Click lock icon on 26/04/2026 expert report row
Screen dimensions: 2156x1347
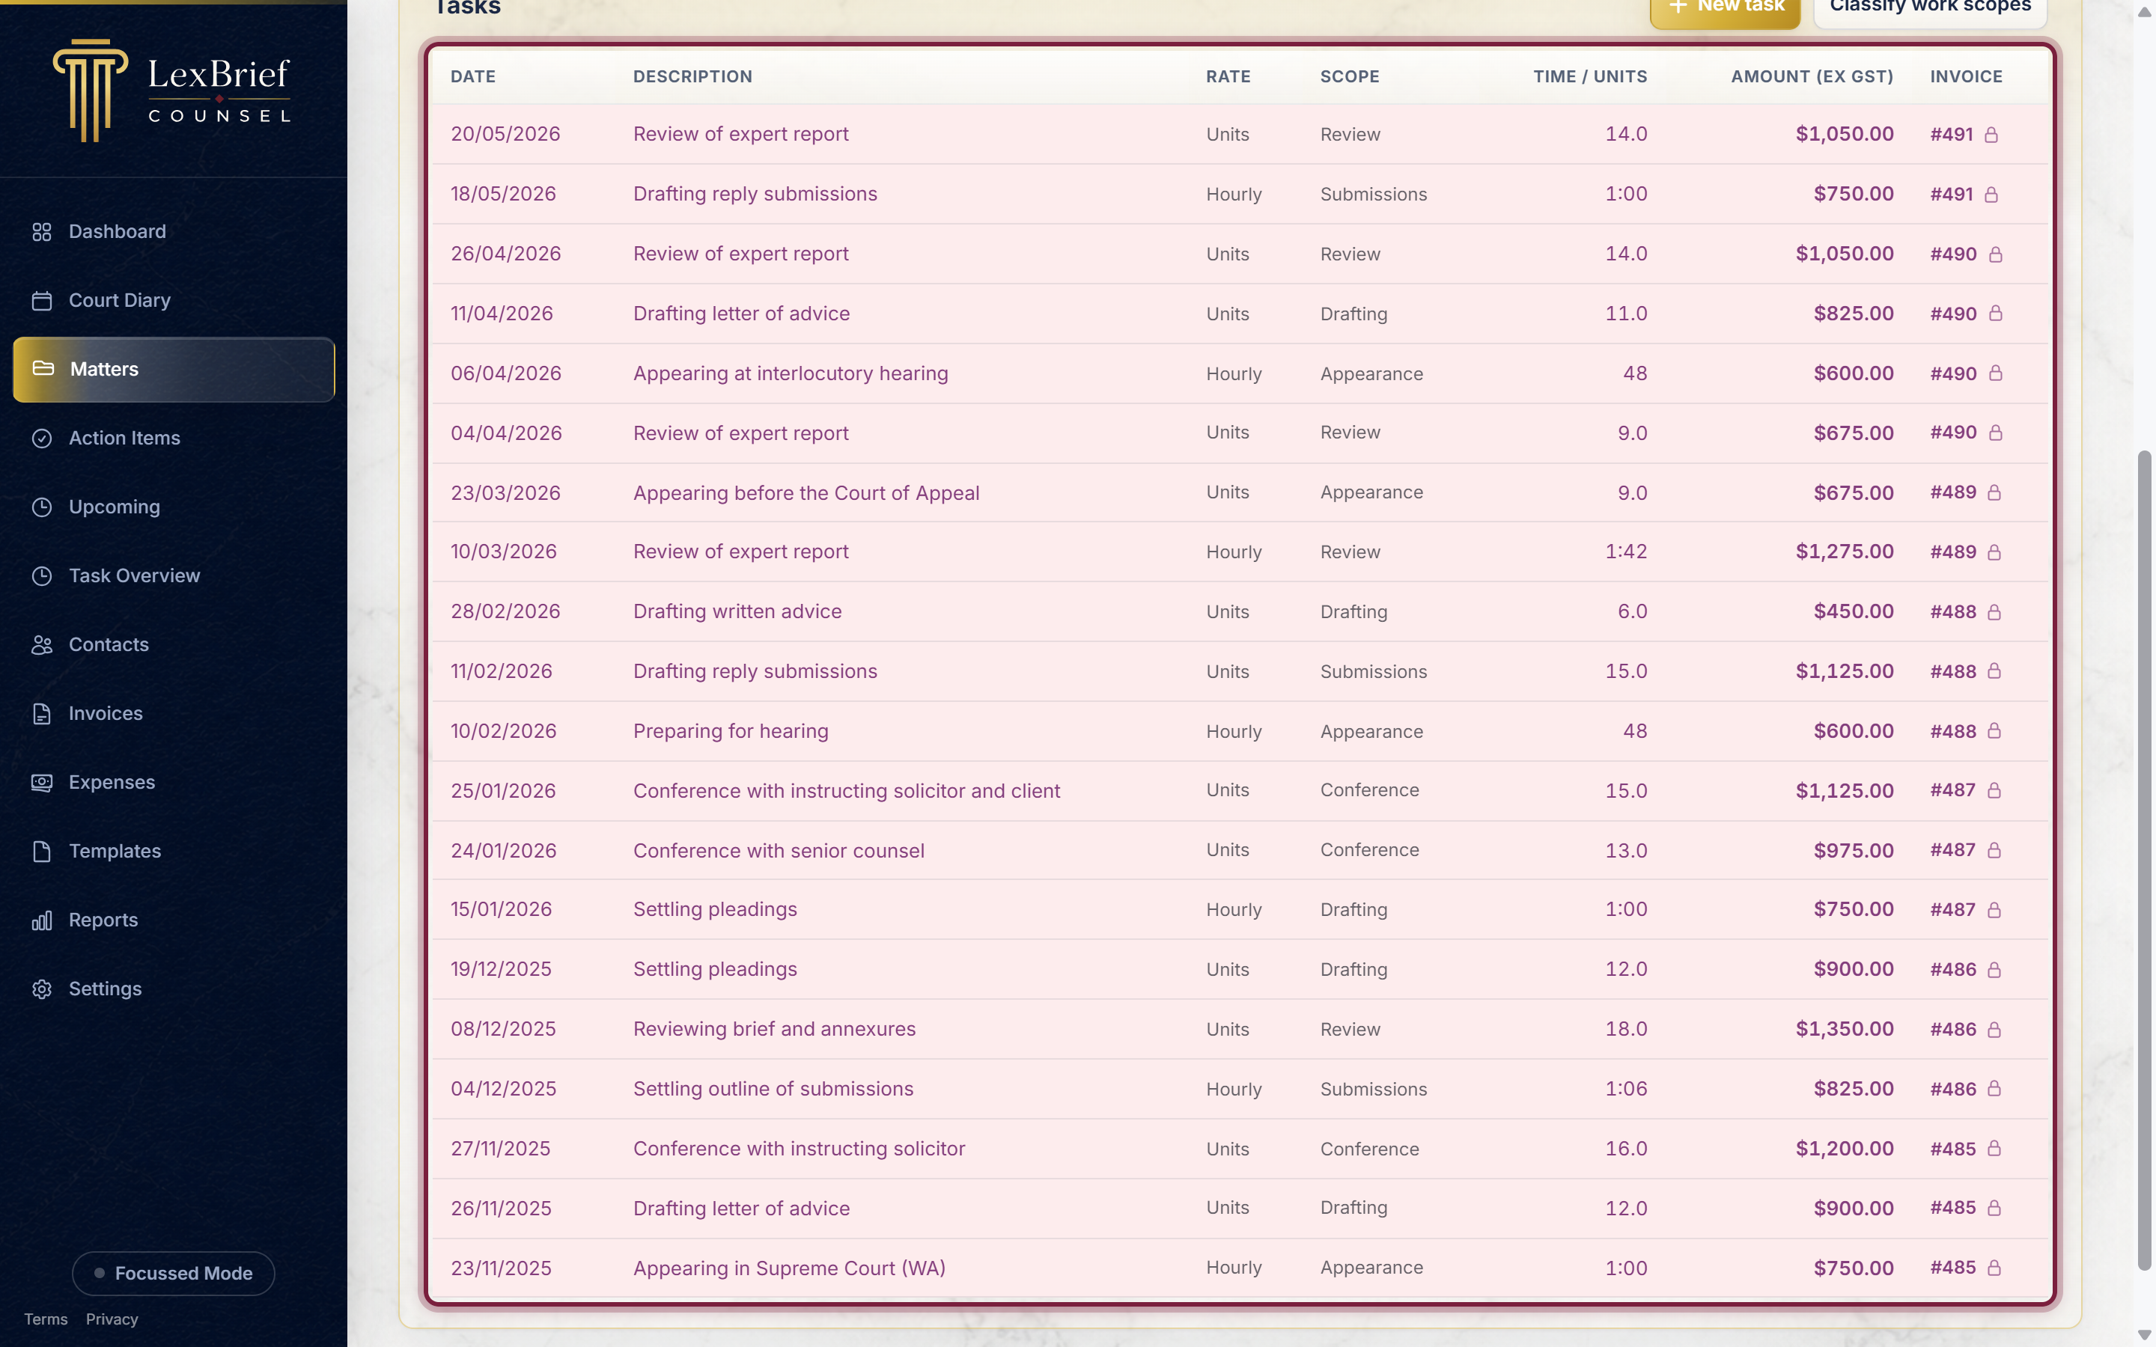(x=1996, y=254)
